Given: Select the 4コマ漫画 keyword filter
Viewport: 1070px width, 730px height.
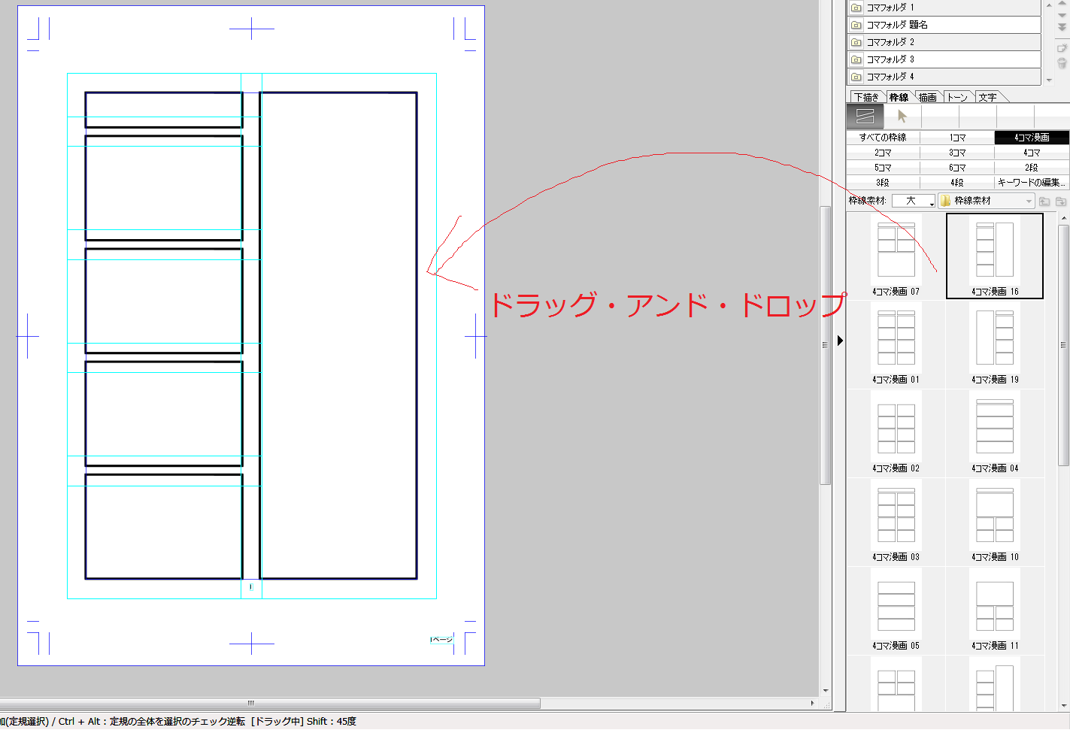Looking at the screenshot, I should tap(1032, 138).
